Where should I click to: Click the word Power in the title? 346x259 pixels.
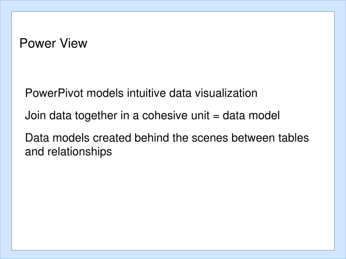click(38, 43)
